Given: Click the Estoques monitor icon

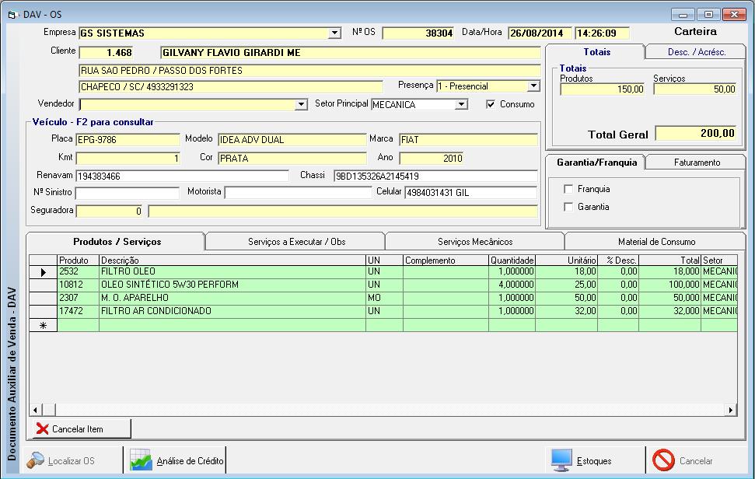Looking at the screenshot, I should (x=561, y=460).
